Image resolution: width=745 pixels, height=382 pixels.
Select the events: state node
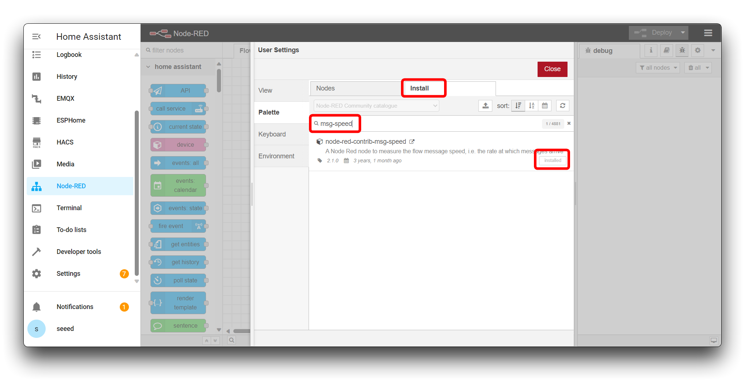178,208
